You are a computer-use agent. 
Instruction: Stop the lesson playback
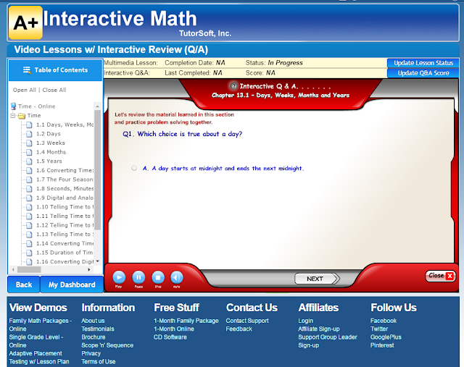tap(158, 277)
